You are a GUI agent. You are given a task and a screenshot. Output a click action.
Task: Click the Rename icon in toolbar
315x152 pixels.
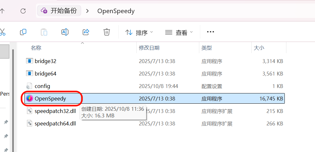[x=65, y=32]
